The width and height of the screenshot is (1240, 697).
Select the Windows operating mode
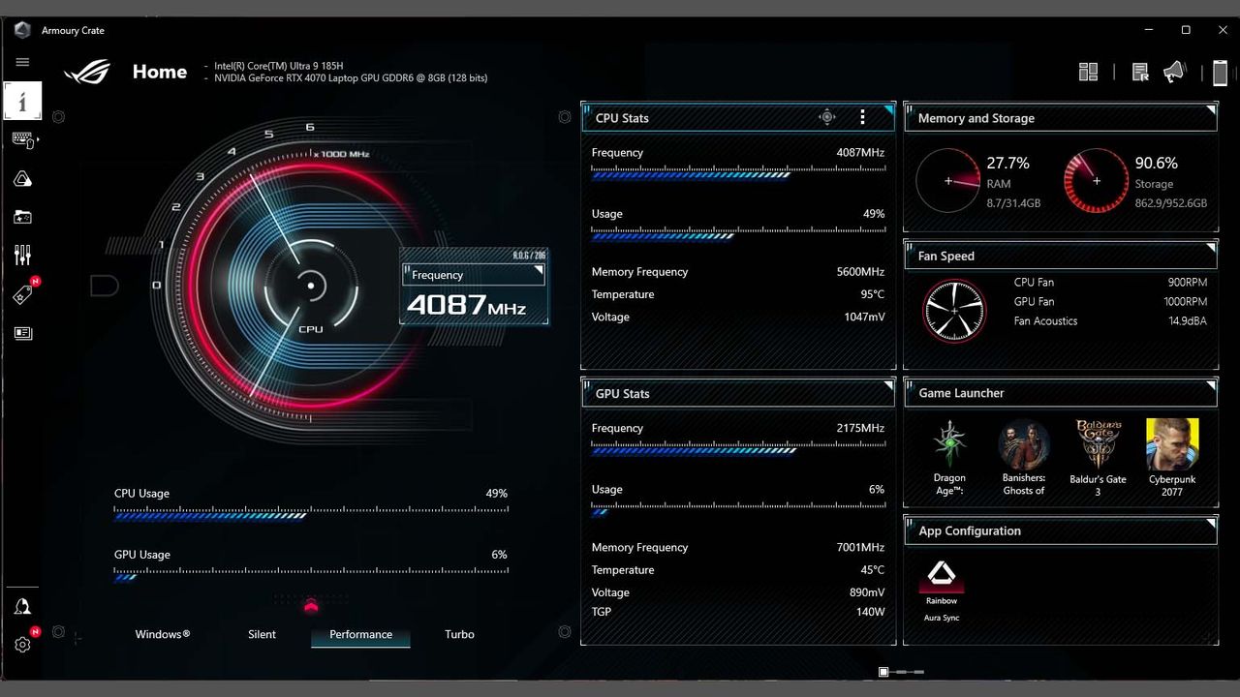click(x=163, y=634)
